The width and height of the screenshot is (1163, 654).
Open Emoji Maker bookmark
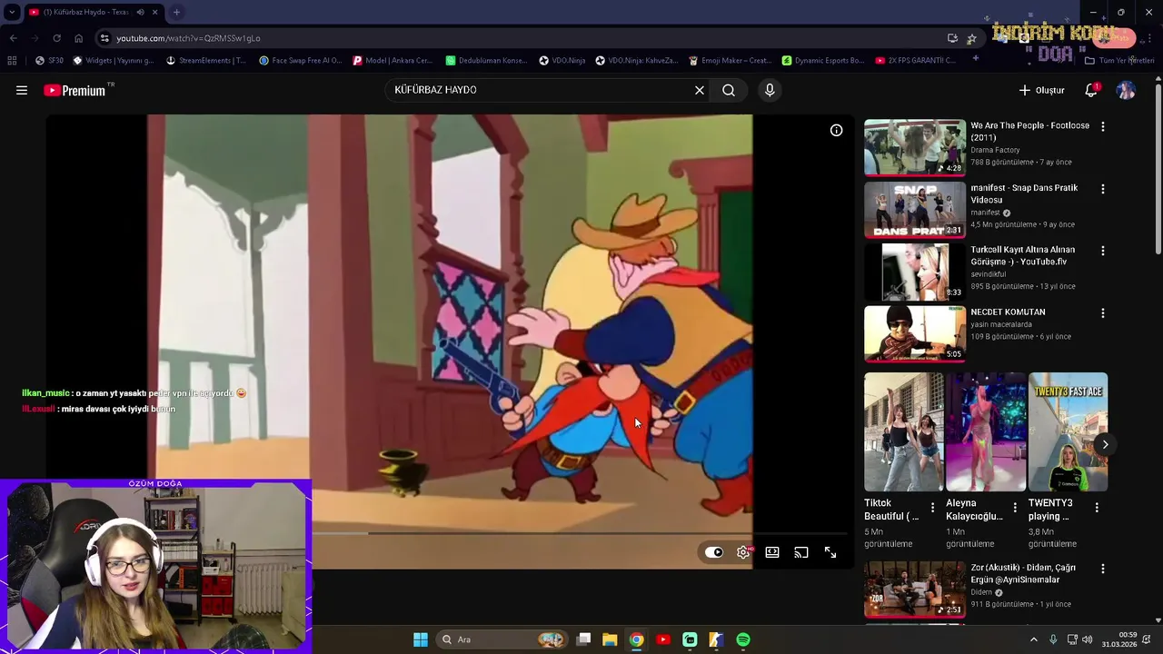731,61
